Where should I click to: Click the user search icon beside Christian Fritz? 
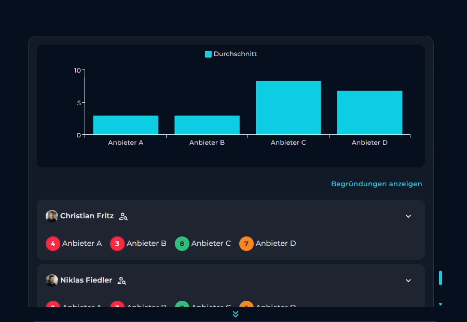[123, 216]
